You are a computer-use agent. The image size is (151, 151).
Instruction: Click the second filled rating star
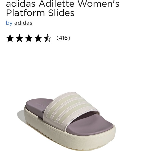[x=20, y=38]
